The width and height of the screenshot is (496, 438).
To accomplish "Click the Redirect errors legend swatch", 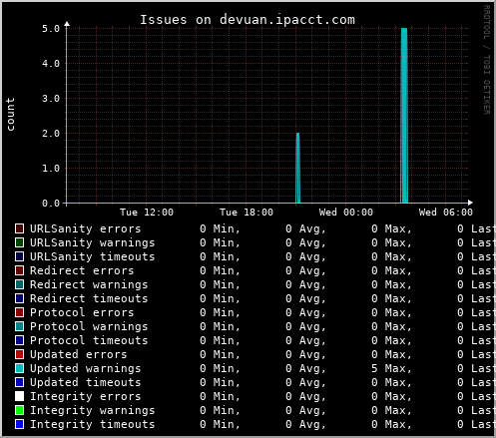I will [x=20, y=270].
